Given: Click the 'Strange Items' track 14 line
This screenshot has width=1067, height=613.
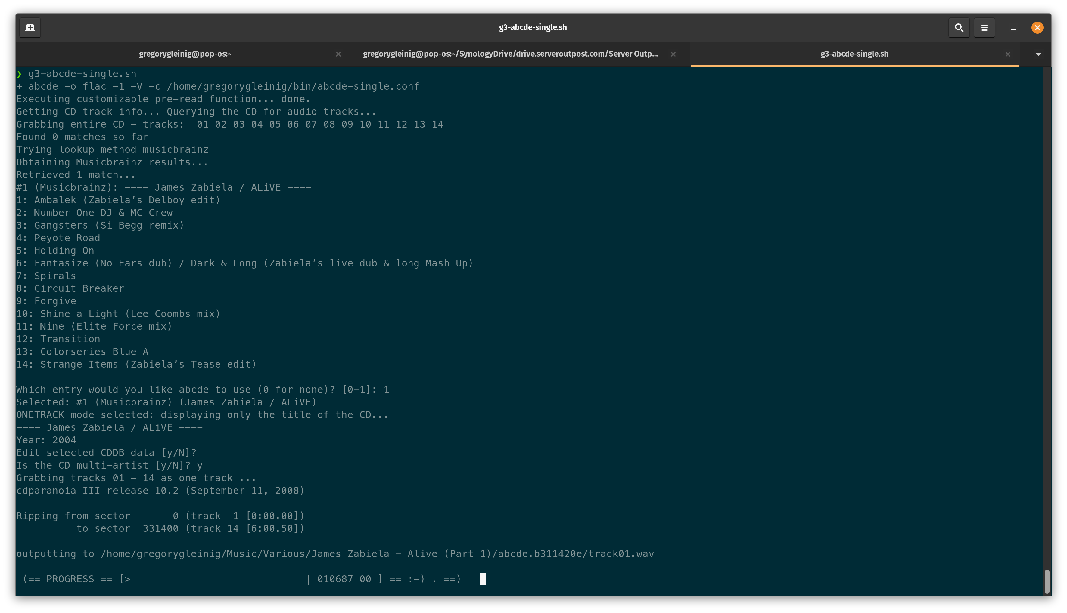Looking at the screenshot, I should point(136,365).
